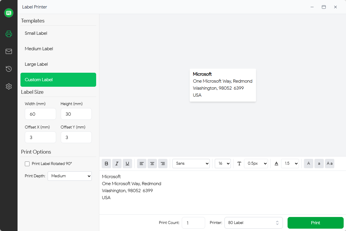Select the Small Label template
This screenshot has width=346, height=231.
point(58,33)
